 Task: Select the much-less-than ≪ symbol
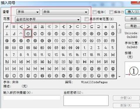pos(49,27)
